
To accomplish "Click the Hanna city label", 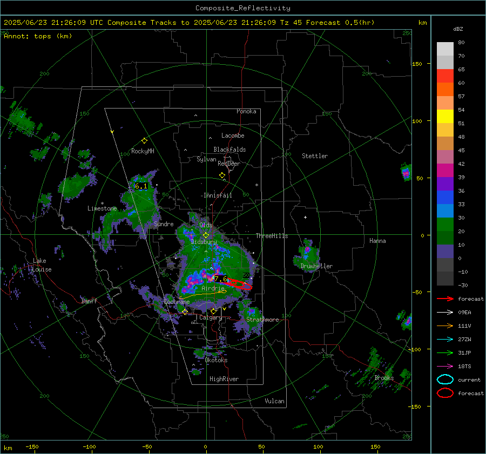I will (377, 241).
